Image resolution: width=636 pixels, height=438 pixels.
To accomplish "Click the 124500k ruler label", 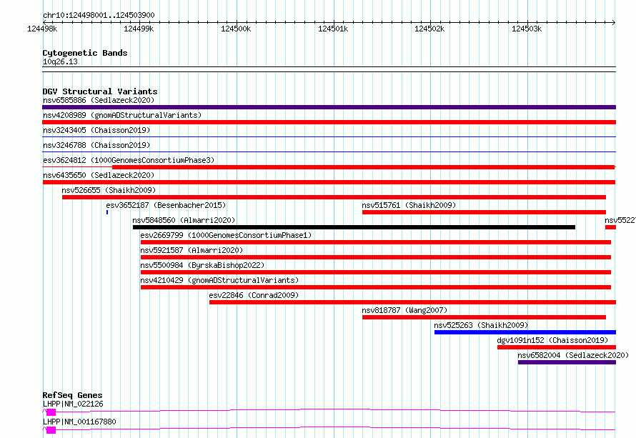I will pyautogui.click(x=236, y=29).
